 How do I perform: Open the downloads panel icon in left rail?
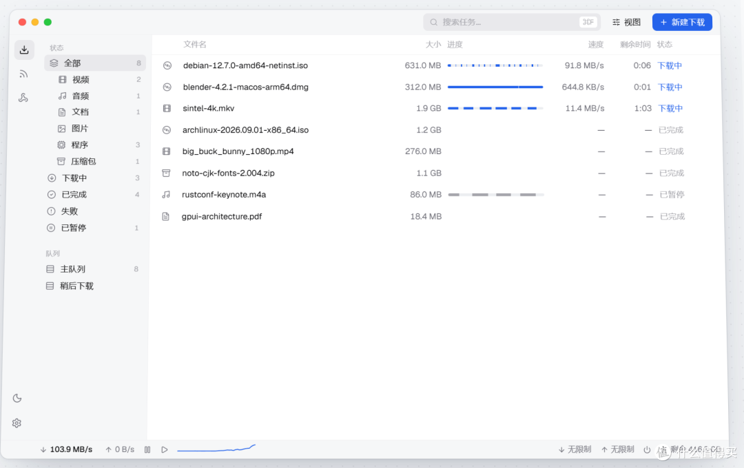(x=24, y=50)
